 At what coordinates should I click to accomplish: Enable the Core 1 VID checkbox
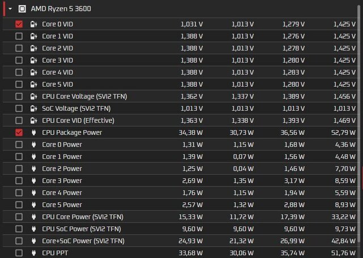coord(19,36)
